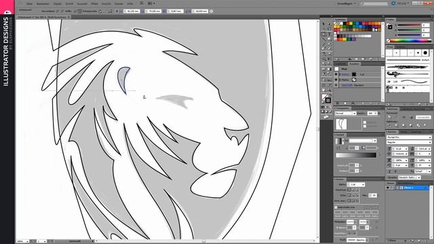Choose the first stroke cap option

pyautogui.click(x=349, y=190)
